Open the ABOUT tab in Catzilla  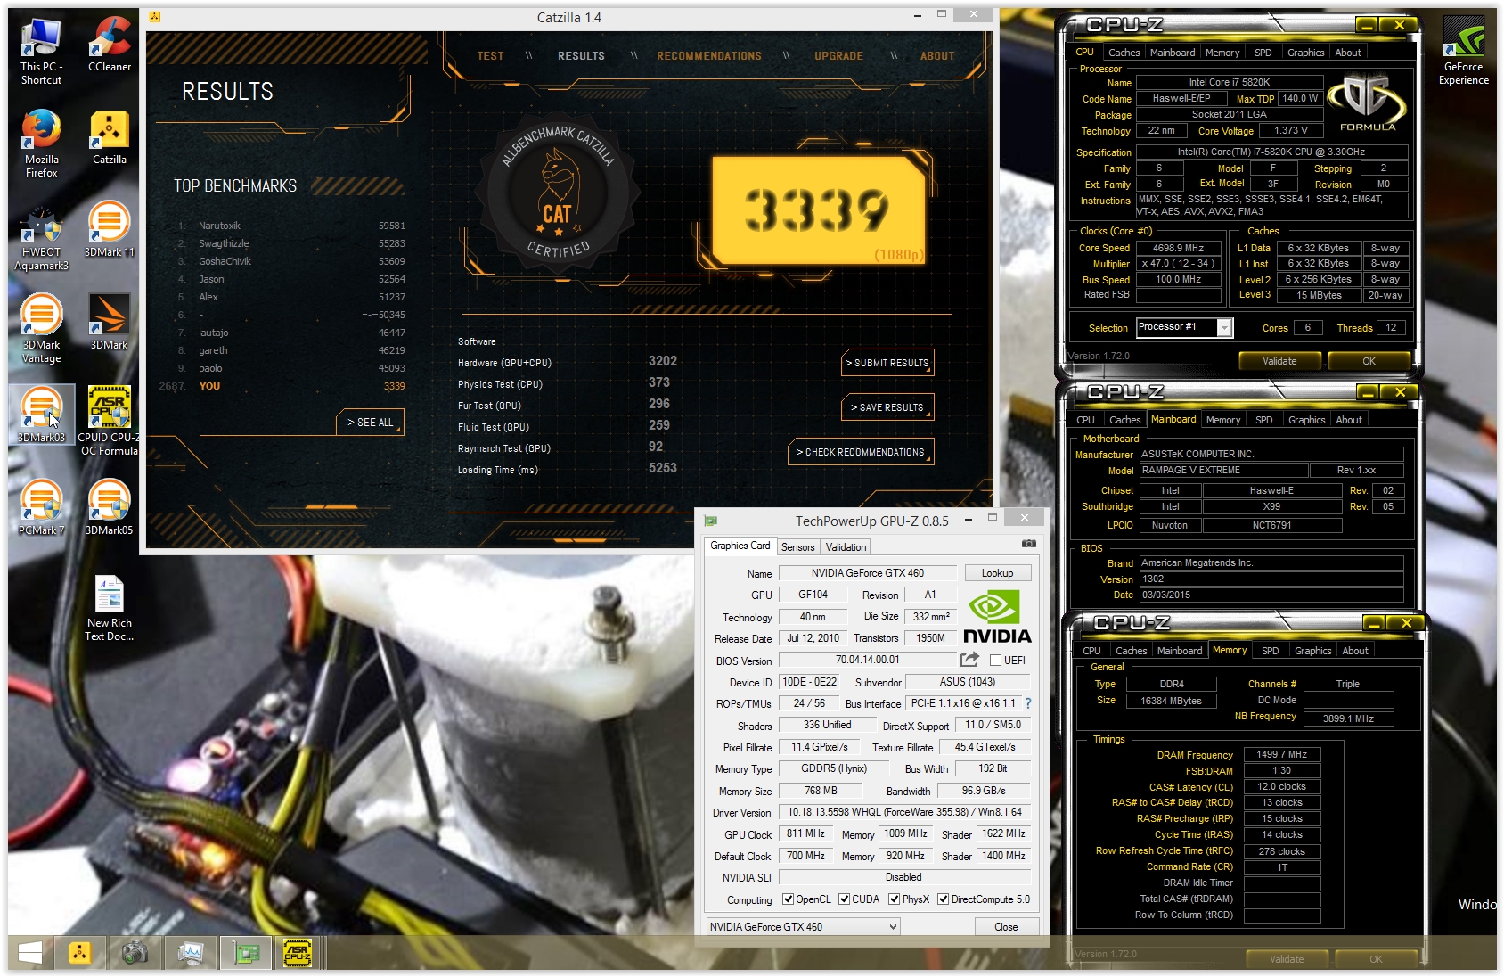[937, 56]
